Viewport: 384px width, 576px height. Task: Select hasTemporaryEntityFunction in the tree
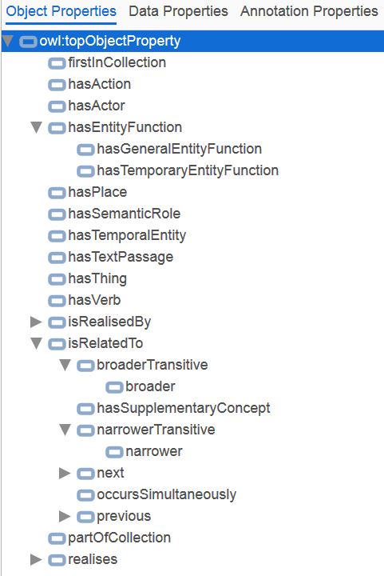click(188, 171)
